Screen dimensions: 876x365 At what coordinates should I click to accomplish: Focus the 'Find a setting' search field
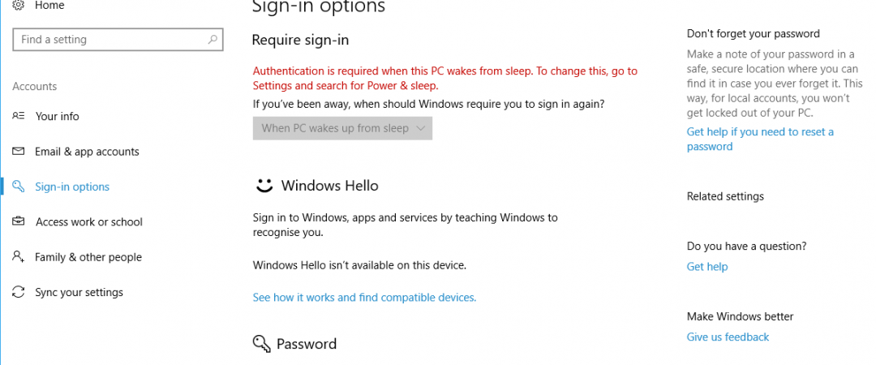pos(109,39)
